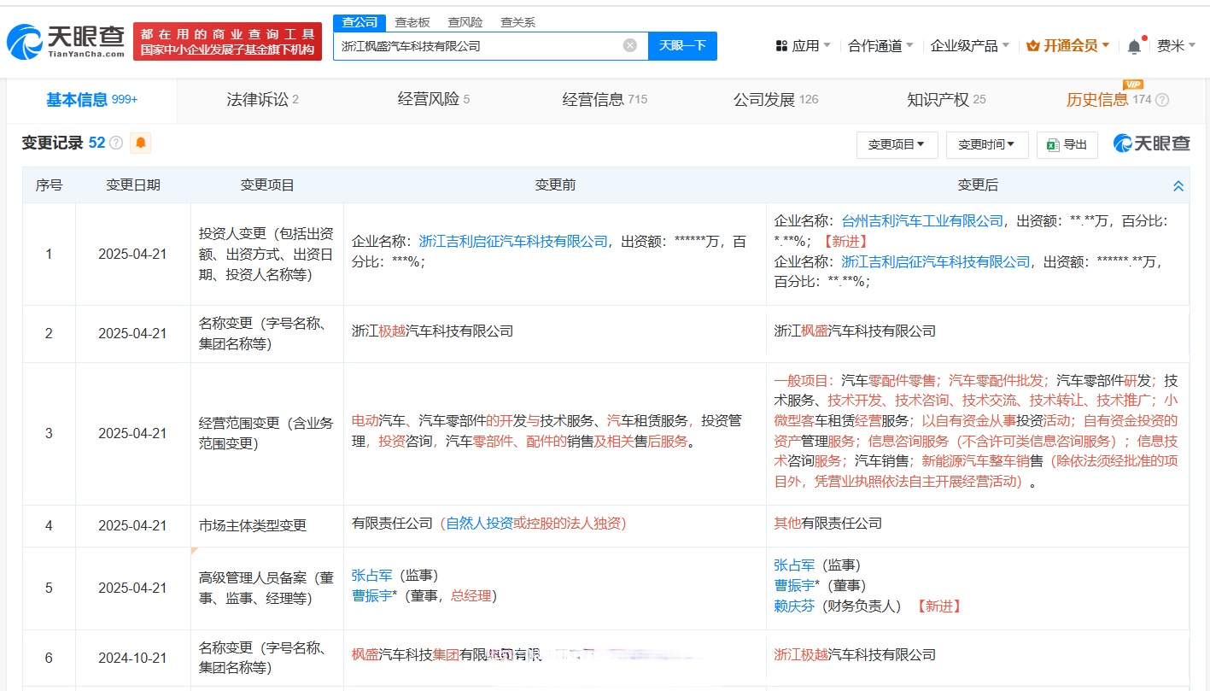Click the 导出 export button
Viewport: 1210px width, 691px height.
[x=1067, y=145]
